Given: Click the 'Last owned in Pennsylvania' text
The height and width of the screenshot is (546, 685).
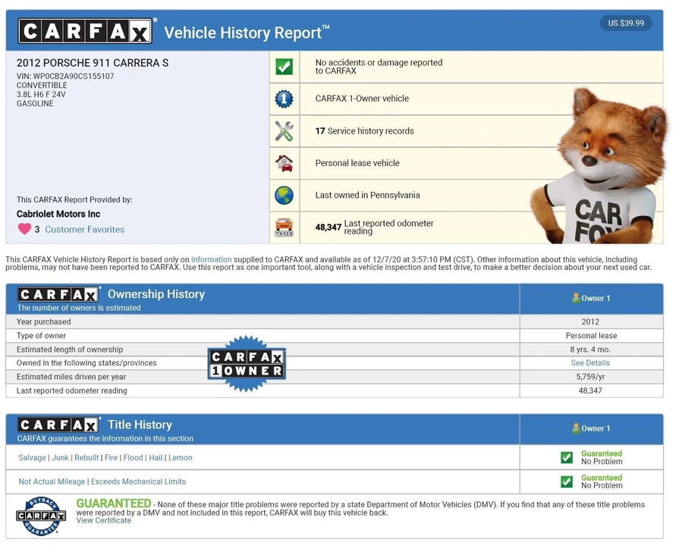Looking at the screenshot, I should [367, 195].
